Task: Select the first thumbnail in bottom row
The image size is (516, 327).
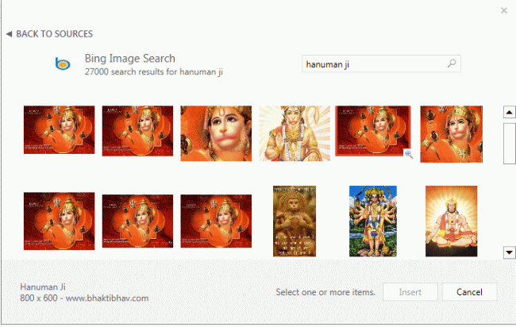Action: coord(60,221)
